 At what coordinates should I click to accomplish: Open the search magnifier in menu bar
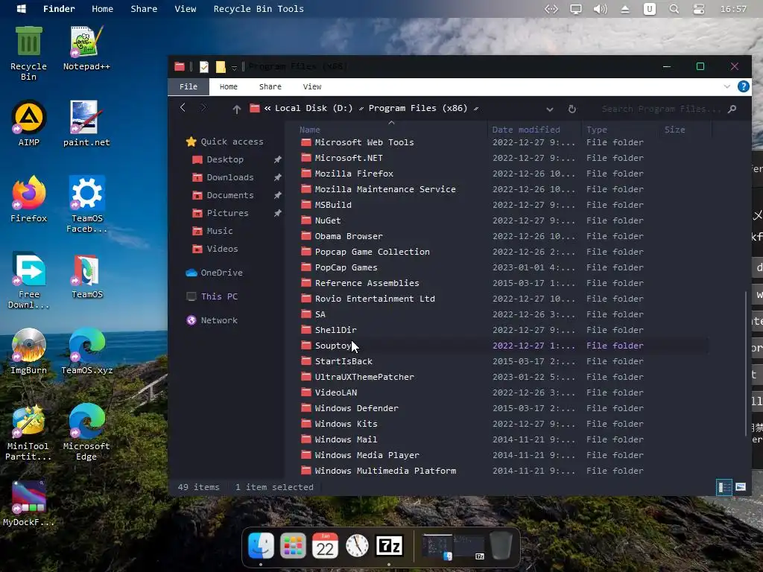(674, 9)
